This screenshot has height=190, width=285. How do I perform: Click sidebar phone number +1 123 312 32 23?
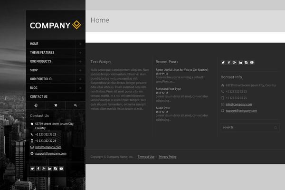point(46,134)
